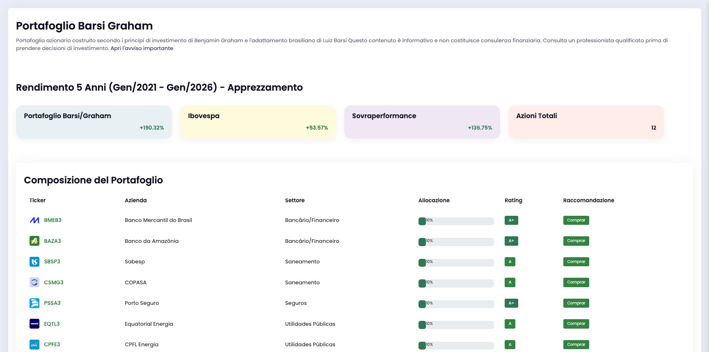Click the CSMG3 COPASA logo icon
The height and width of the screenshot is (352, 709).
tap(34, 282)
